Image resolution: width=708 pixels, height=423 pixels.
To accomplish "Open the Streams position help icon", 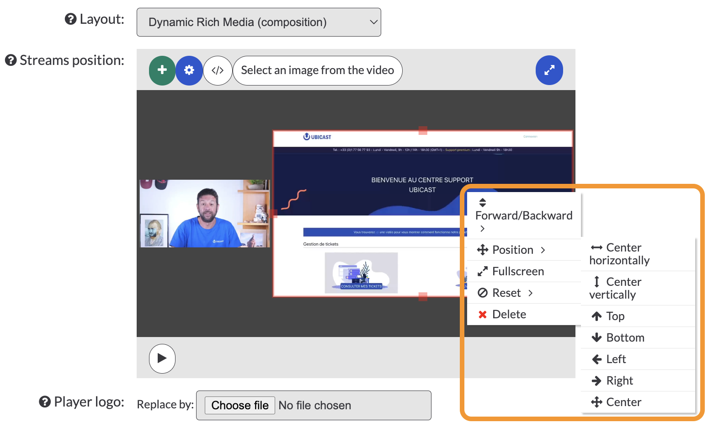I will pyautogui.click(x=11, y=60).
